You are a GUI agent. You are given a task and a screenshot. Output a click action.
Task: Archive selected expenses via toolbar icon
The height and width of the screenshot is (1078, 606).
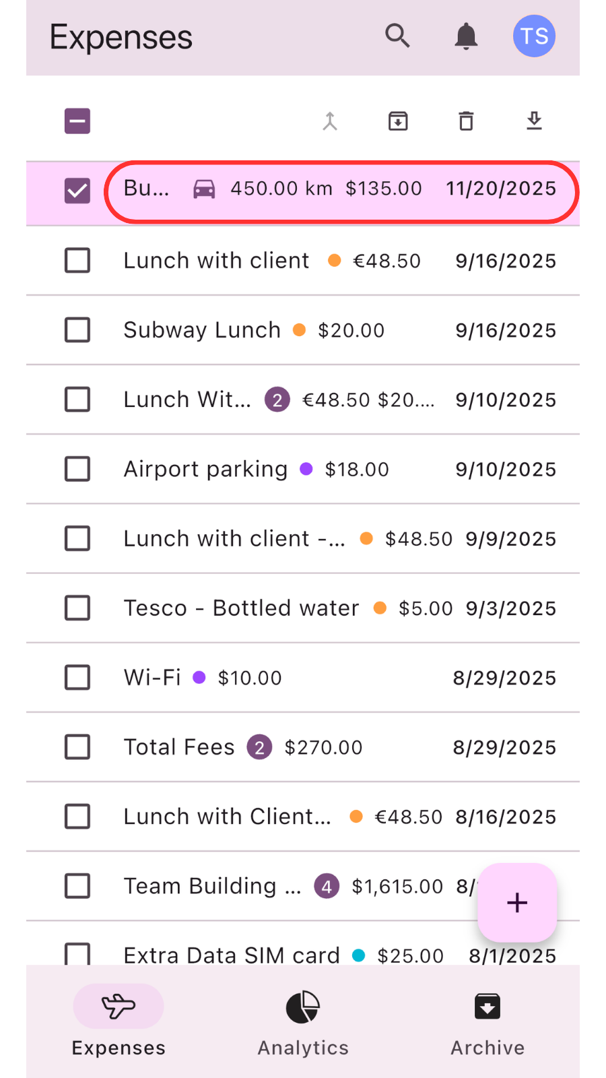click(398, 121)
